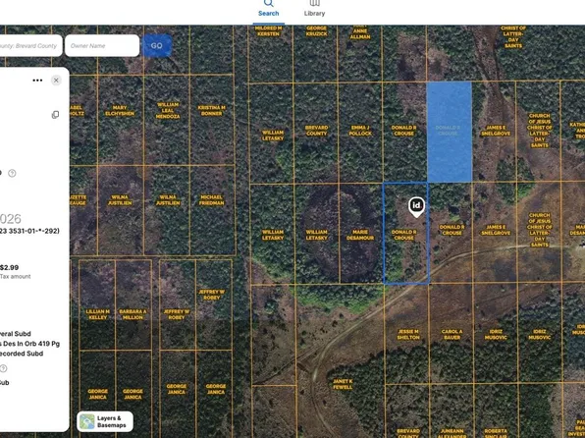Select the Mildred M Kersten parcel label
Screen dimensions: 585x438
pyautogui.click(x=268, y=31)
